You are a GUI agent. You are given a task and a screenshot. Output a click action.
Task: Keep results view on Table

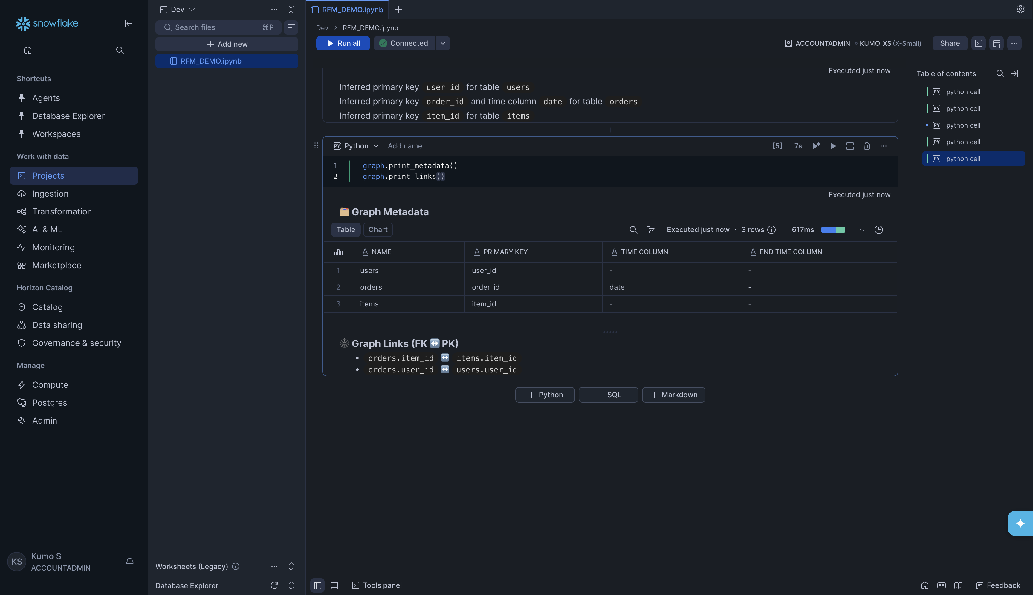[x=346, y=229]
